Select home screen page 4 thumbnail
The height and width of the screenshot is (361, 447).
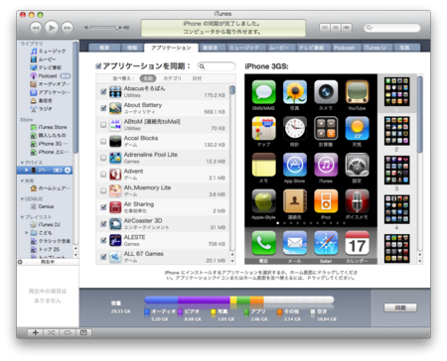tap(396, 209)
